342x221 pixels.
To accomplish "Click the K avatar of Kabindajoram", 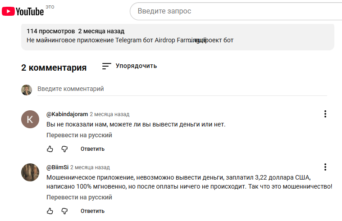I will 30,119.
